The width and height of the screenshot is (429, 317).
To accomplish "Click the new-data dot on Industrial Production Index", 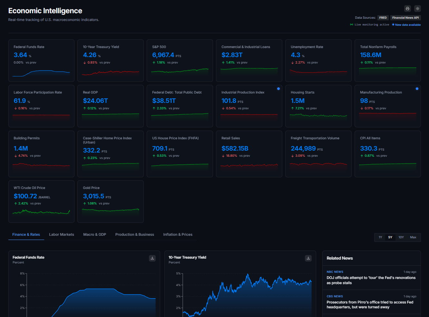I will point(278,88).
